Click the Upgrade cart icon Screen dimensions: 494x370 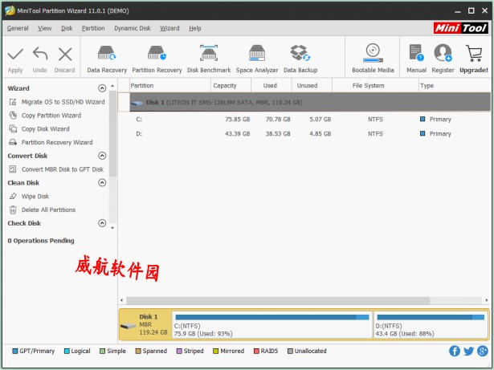[x=474, y=54]
